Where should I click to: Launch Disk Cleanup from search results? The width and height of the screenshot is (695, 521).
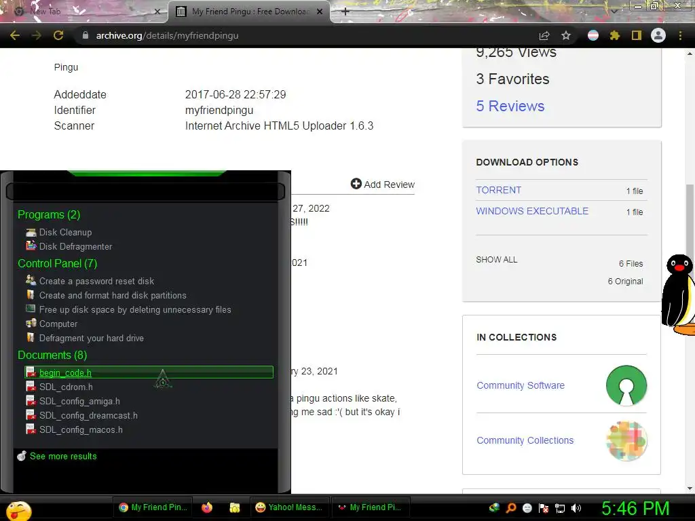pyautogui.click(x=65, y=232)
